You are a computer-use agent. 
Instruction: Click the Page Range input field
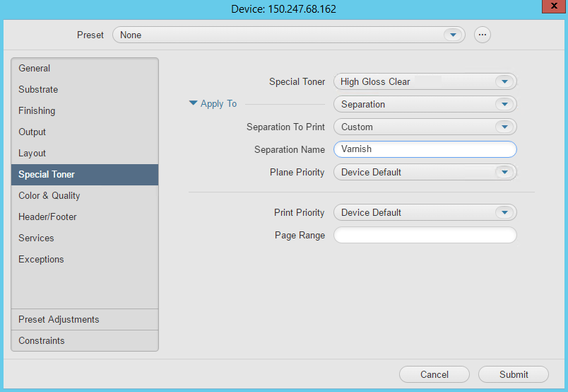424,235
